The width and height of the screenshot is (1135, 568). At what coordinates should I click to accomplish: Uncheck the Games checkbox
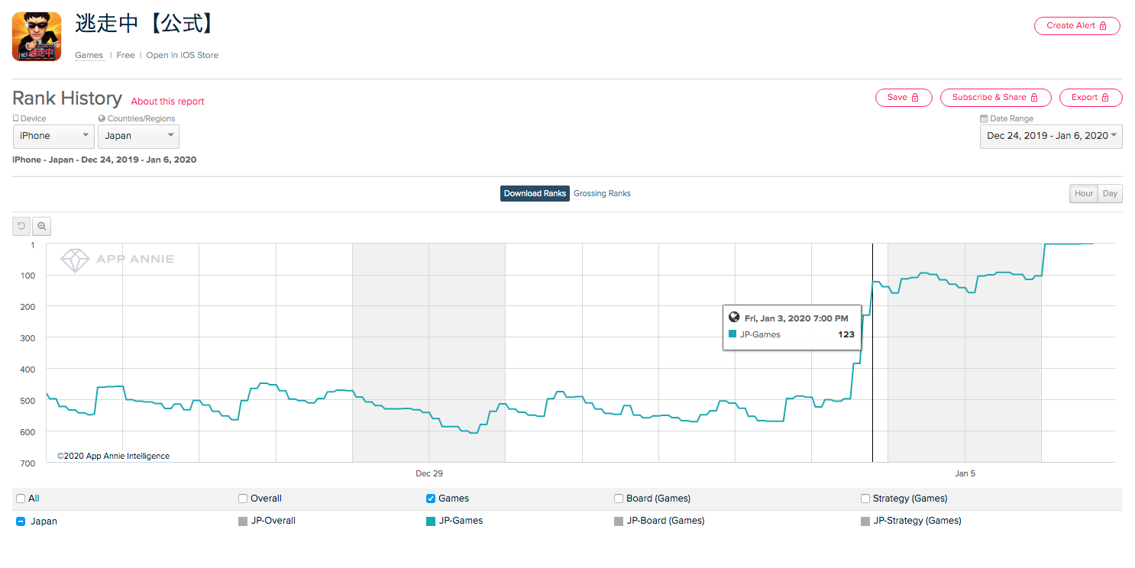pos(431,499)
